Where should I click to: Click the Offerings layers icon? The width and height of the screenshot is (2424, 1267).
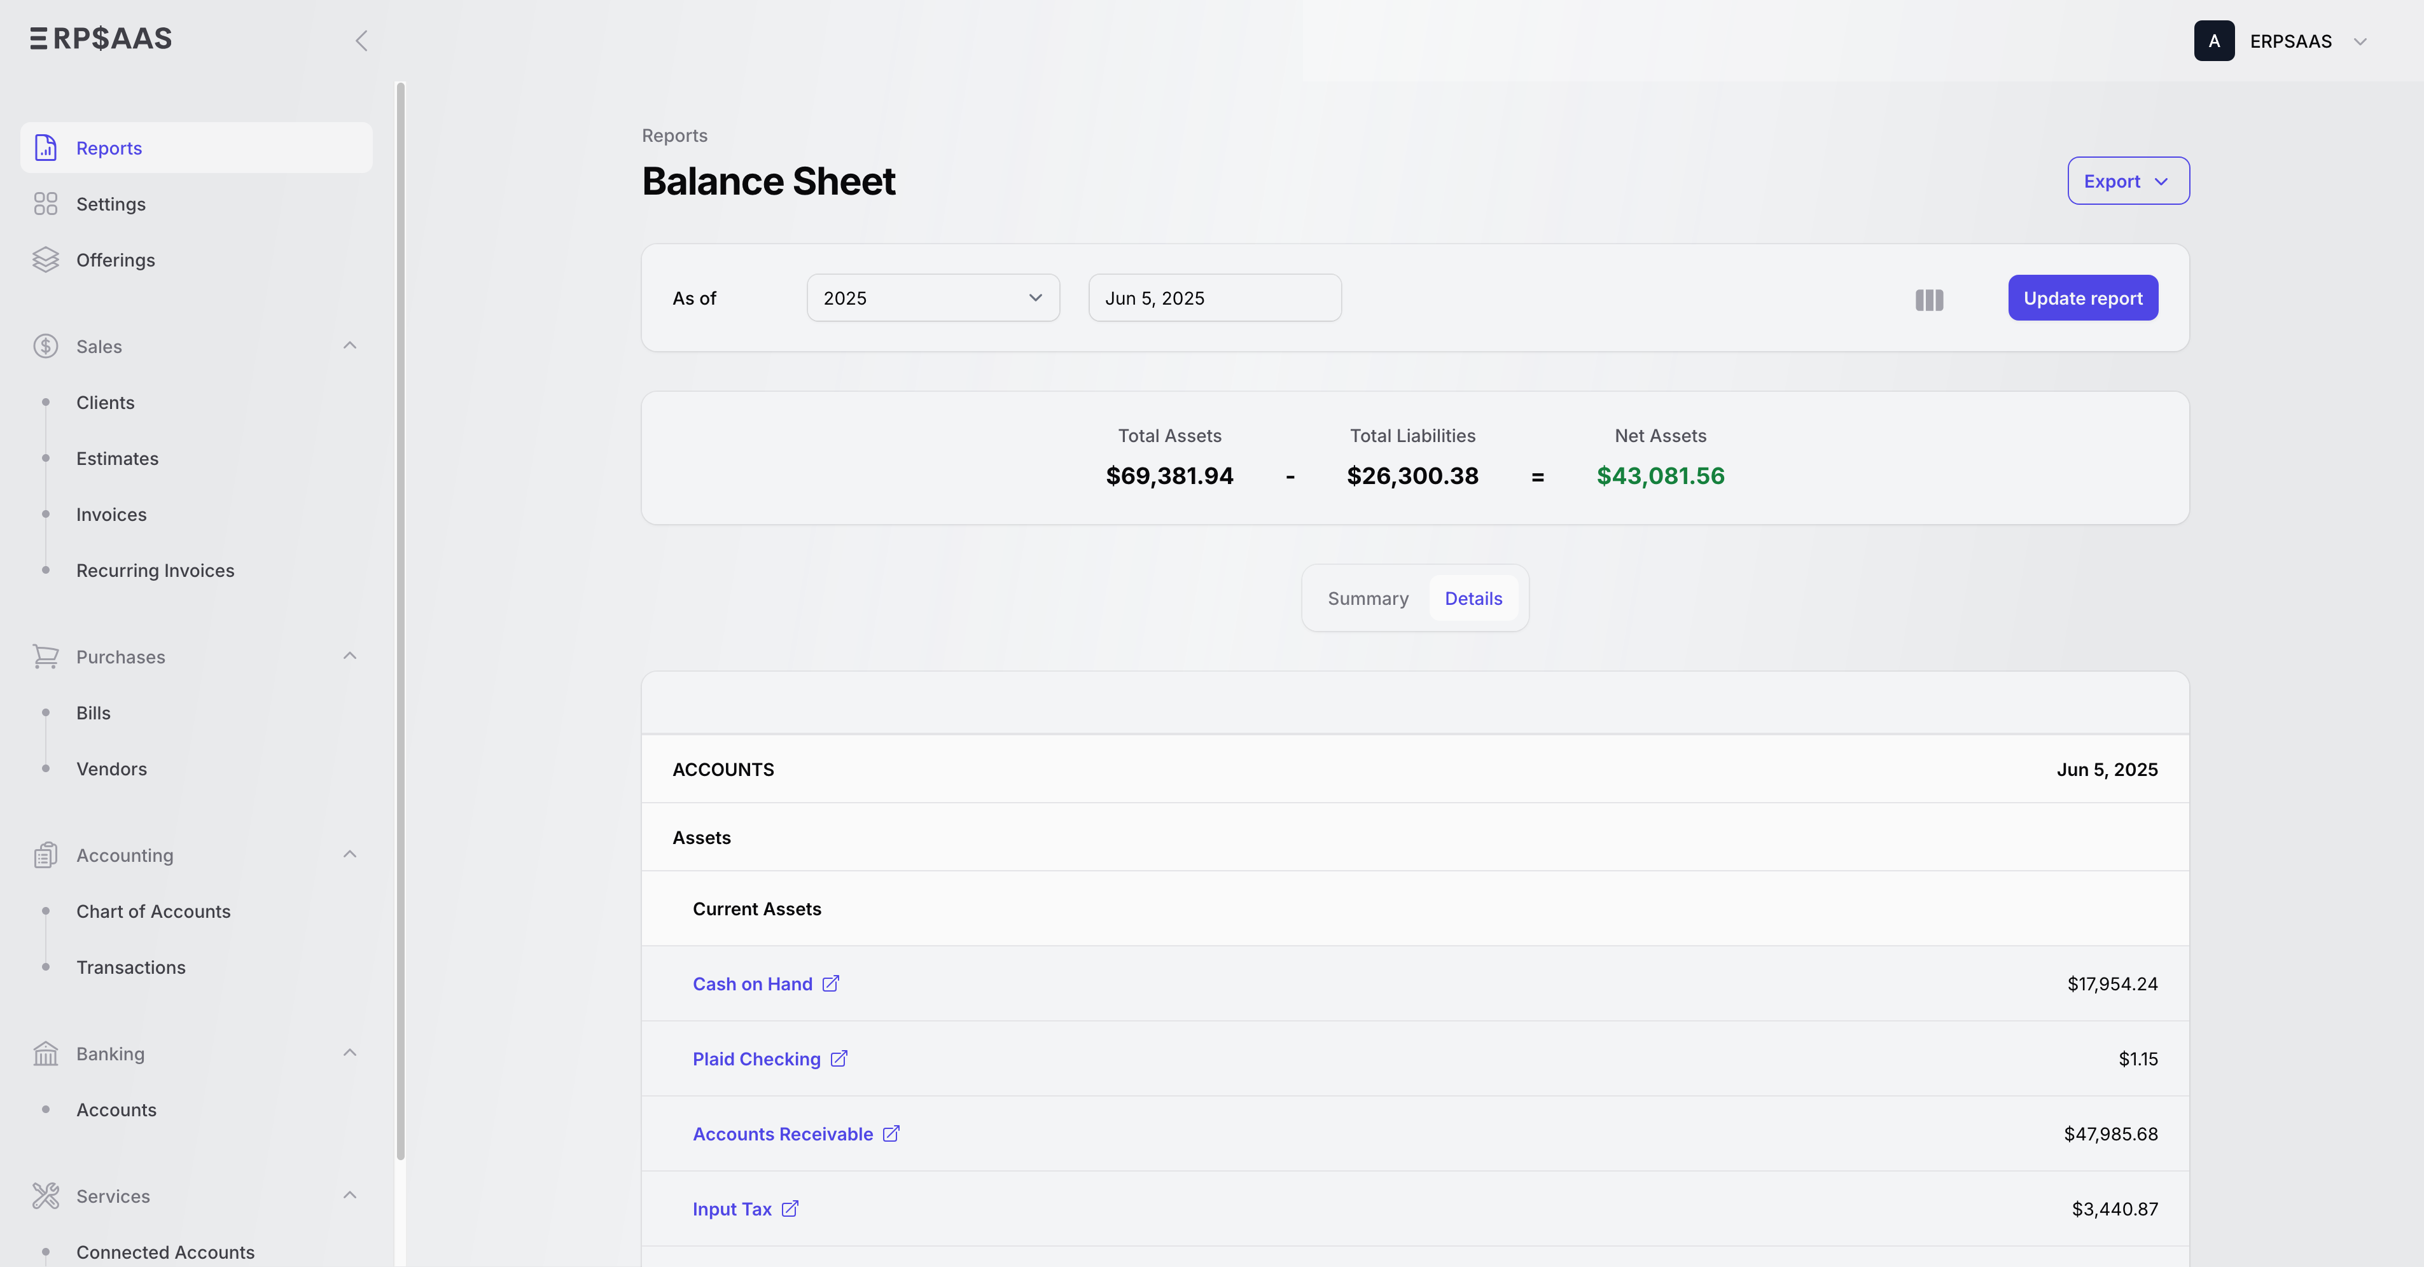[x=45, y=260]
